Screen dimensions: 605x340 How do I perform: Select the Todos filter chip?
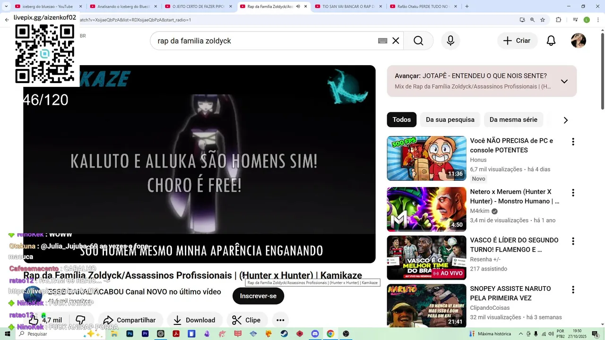click(402, 119)
